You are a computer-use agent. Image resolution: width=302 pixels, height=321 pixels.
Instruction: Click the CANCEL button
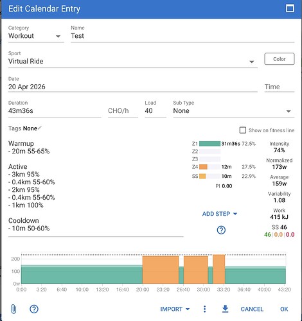pos(252,309)
